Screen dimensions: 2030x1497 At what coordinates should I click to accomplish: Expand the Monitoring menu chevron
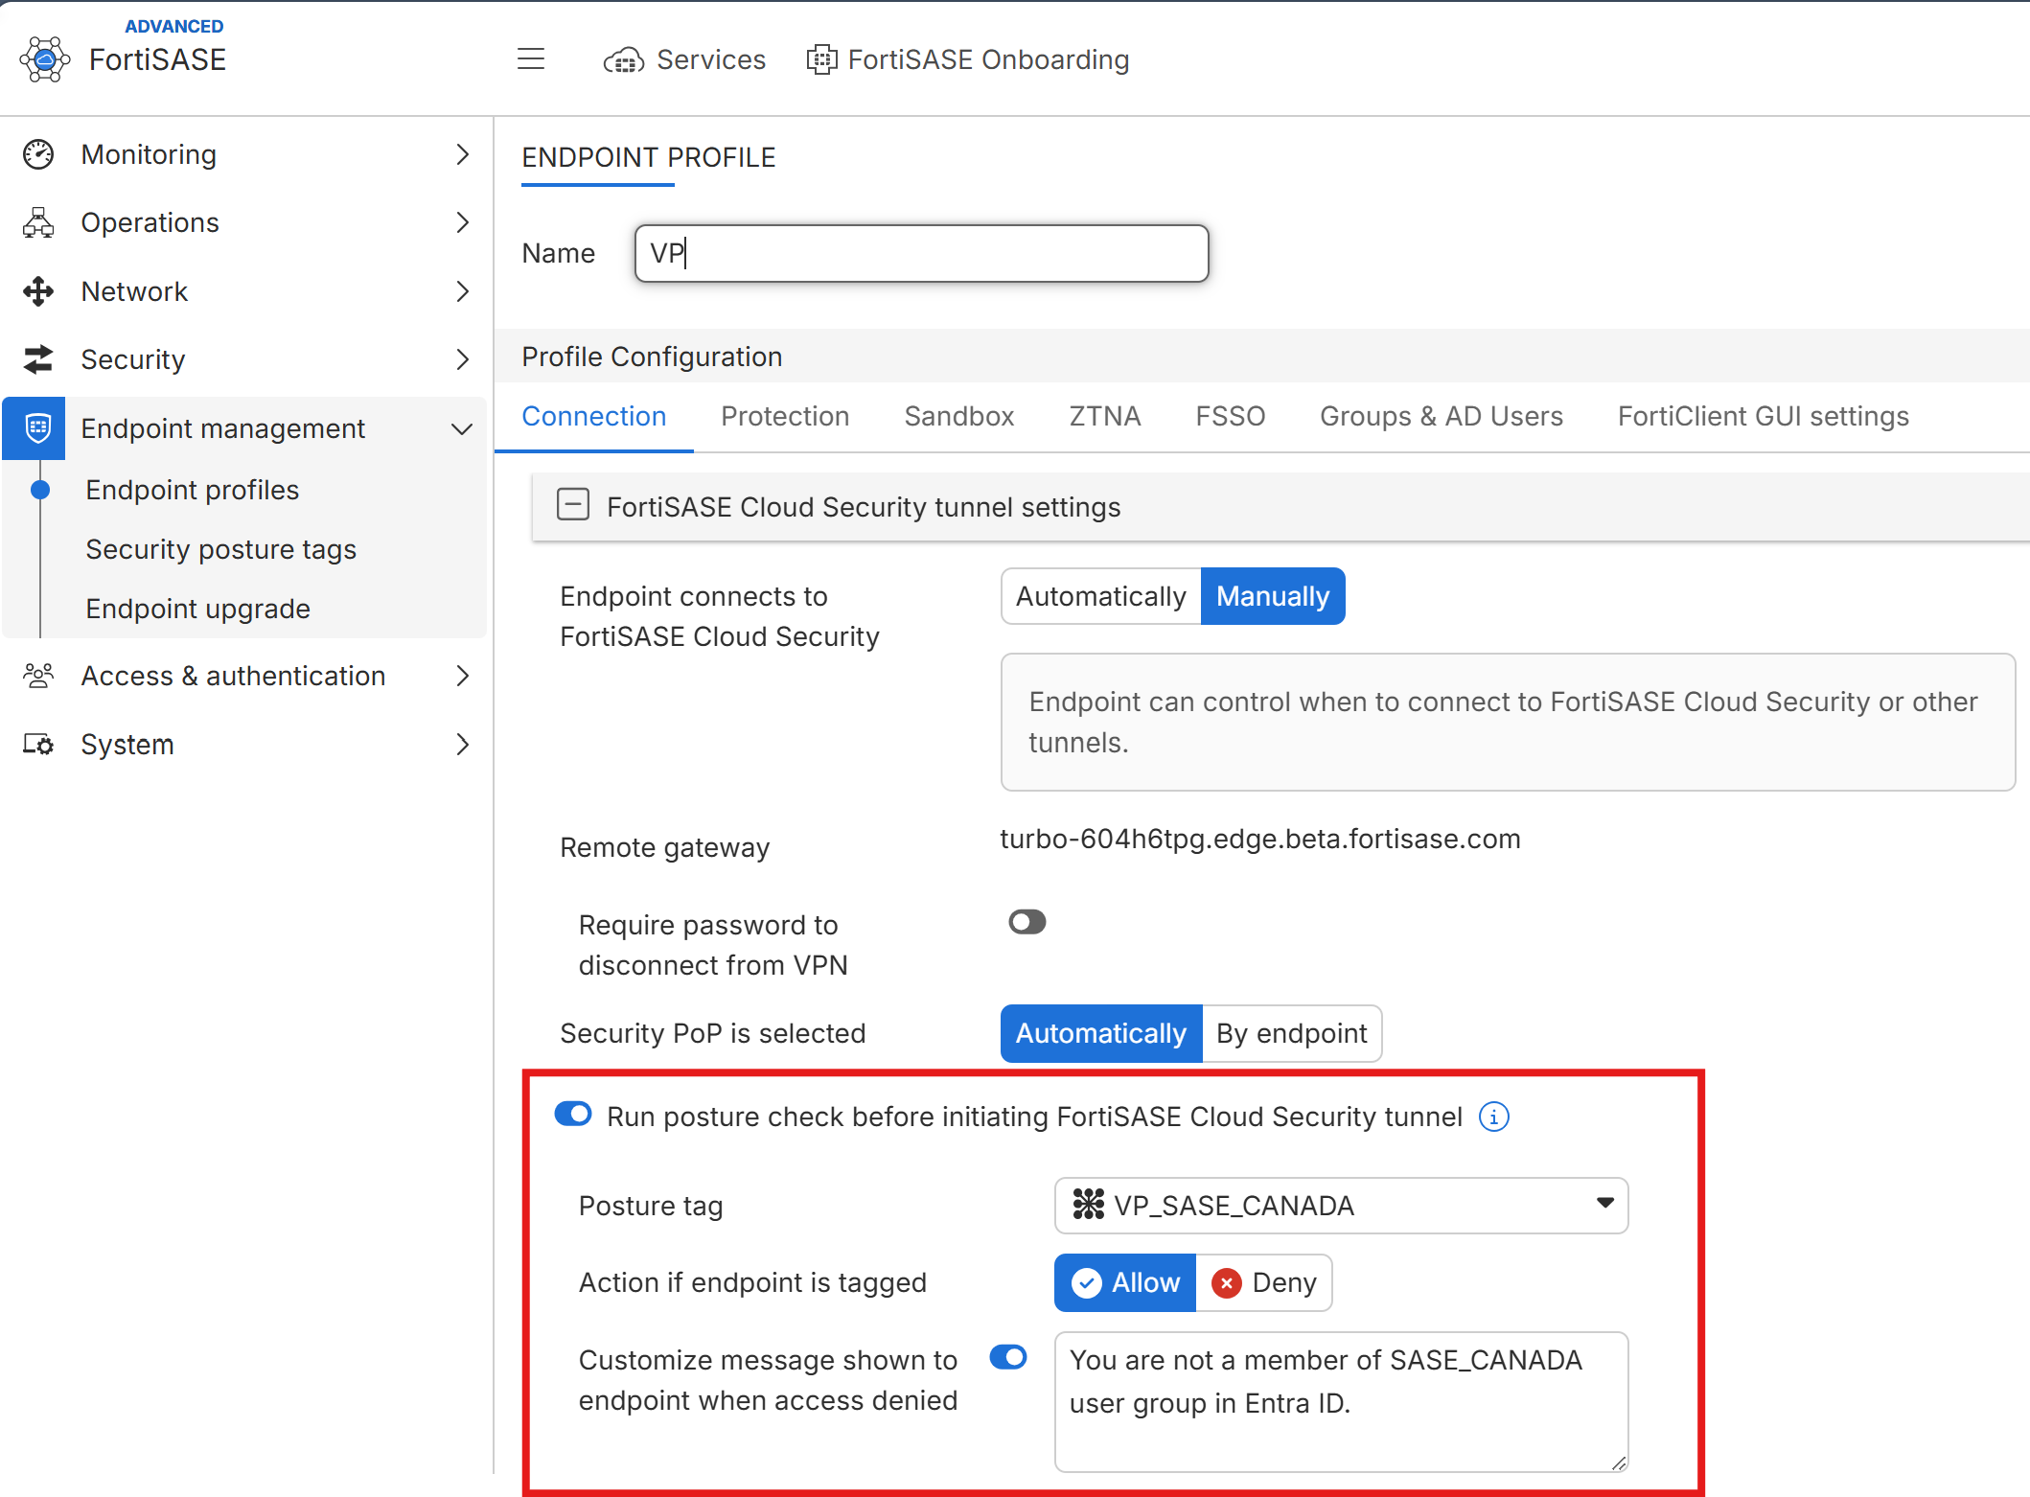pos(463,154)
